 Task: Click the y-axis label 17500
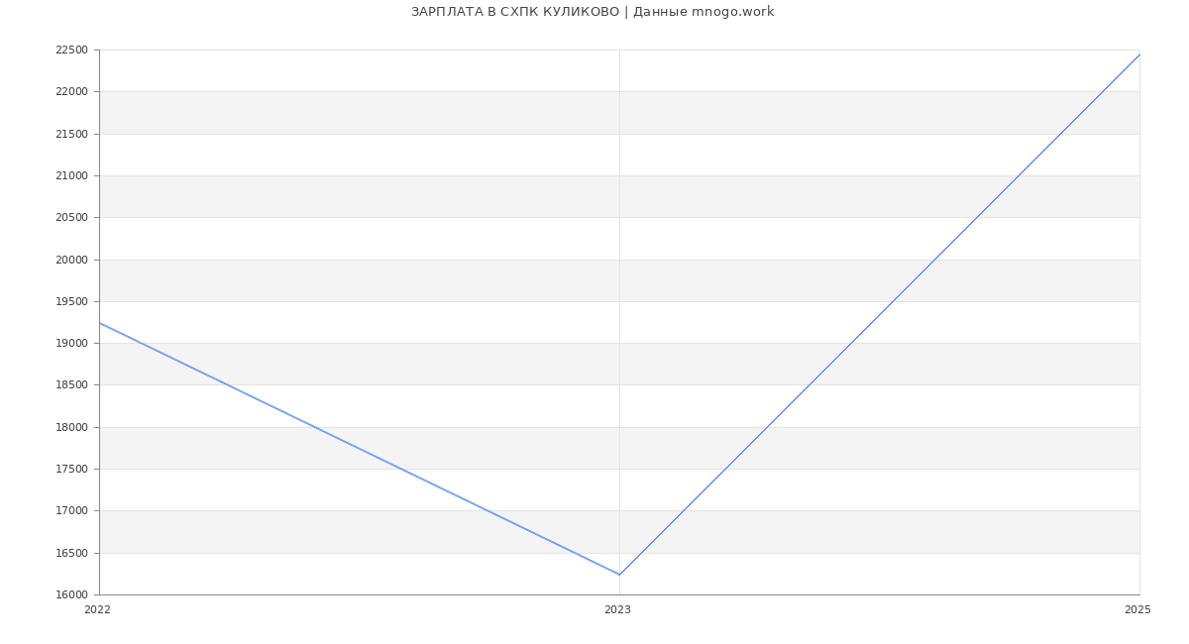pyautogui.click(x=71, y=469)
